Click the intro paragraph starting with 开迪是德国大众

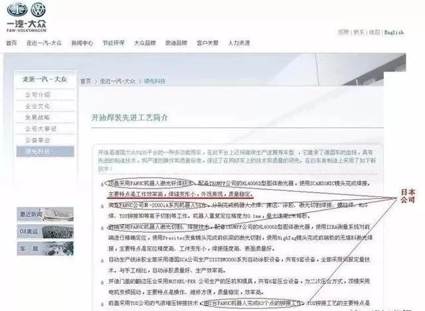coord(237,160)
